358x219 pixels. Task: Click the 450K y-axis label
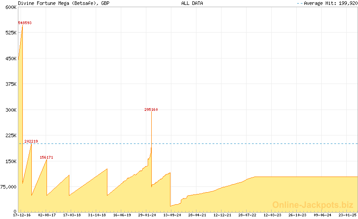pyautogui.click(x=11, y=59)
